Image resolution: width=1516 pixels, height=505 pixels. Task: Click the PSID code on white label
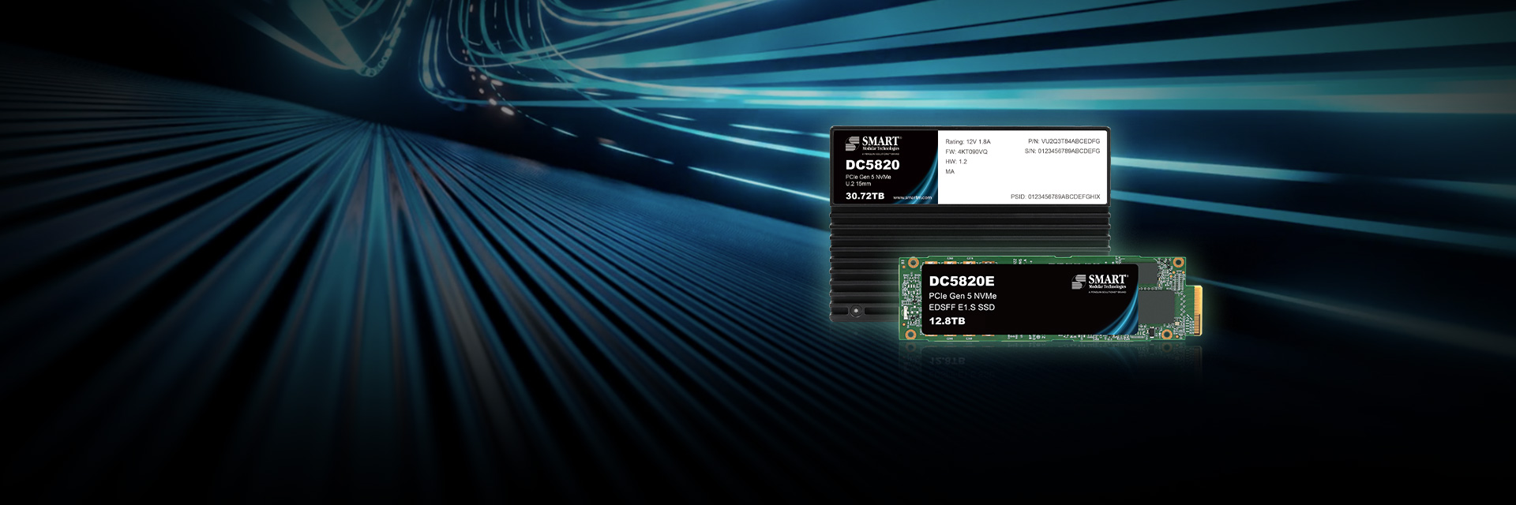(1055, 196)
